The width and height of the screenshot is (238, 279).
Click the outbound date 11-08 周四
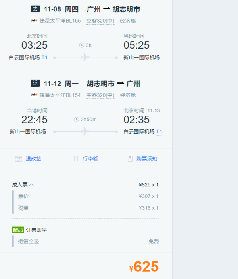coord(61,9)
